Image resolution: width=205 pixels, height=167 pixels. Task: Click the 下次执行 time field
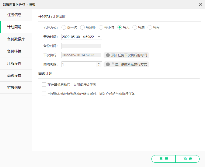(82, 55)
